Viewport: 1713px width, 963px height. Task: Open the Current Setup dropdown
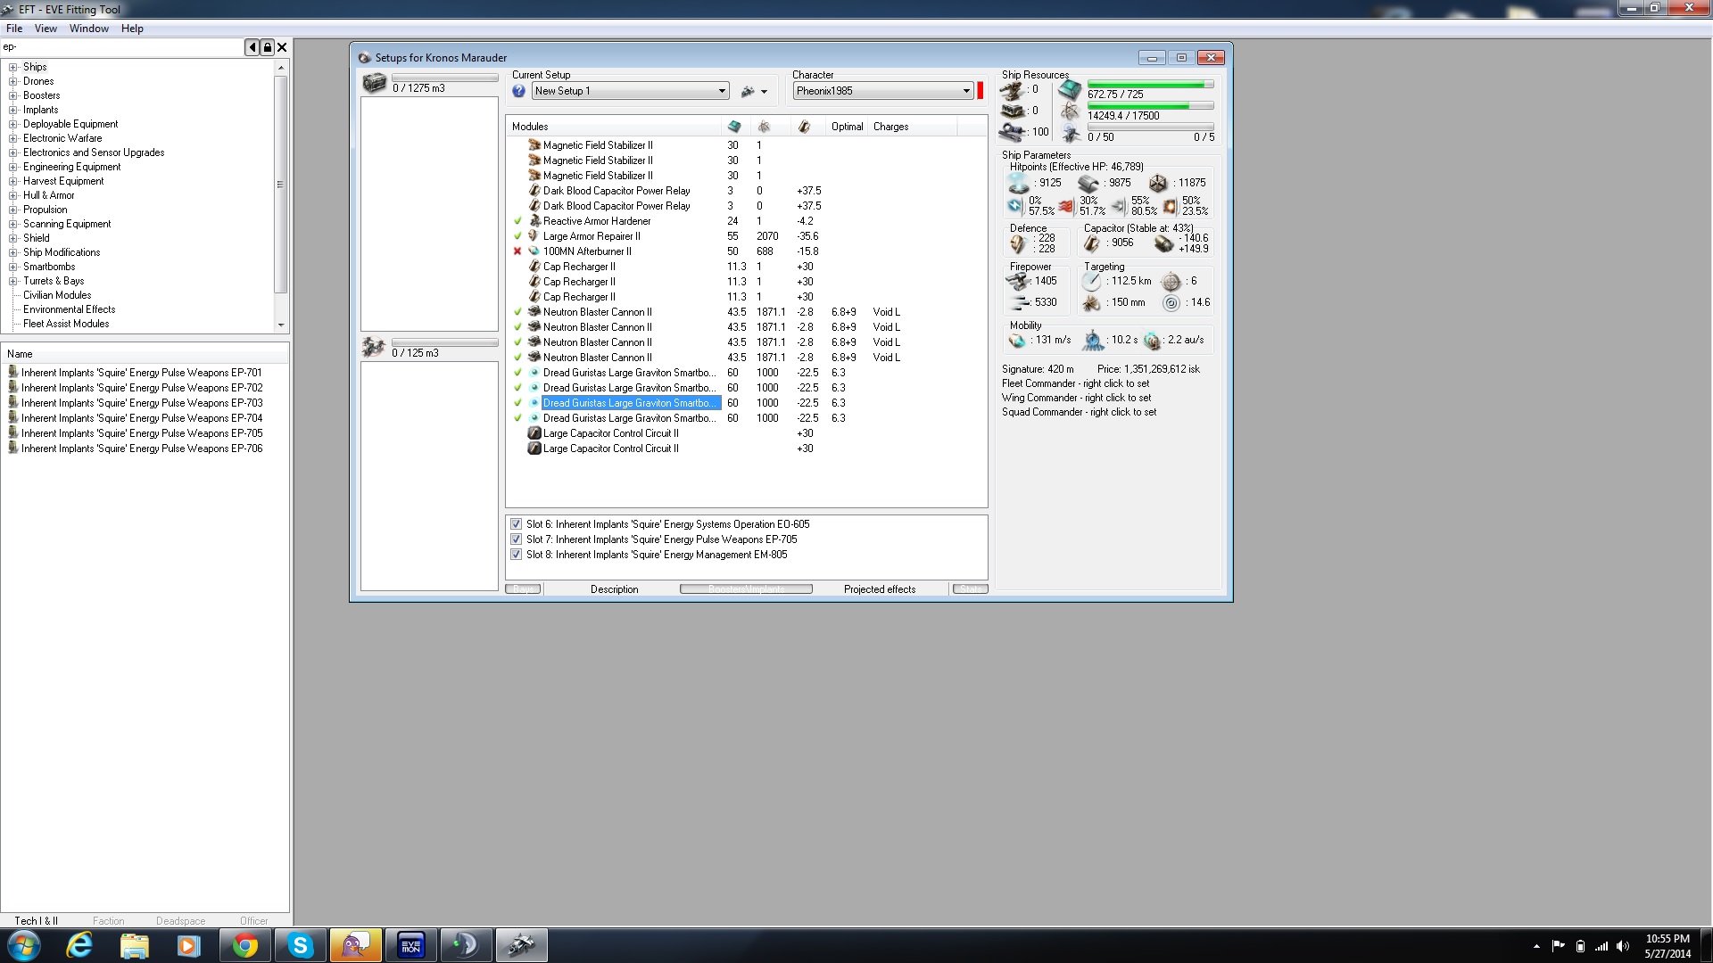(x=721, y=91)
